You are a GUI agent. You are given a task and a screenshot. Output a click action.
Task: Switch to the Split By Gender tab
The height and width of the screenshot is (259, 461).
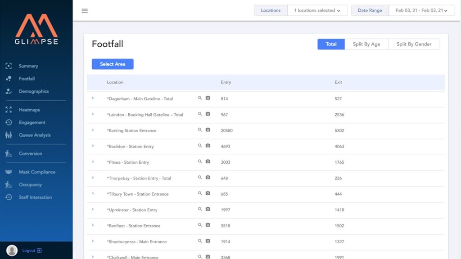(414, 44)
